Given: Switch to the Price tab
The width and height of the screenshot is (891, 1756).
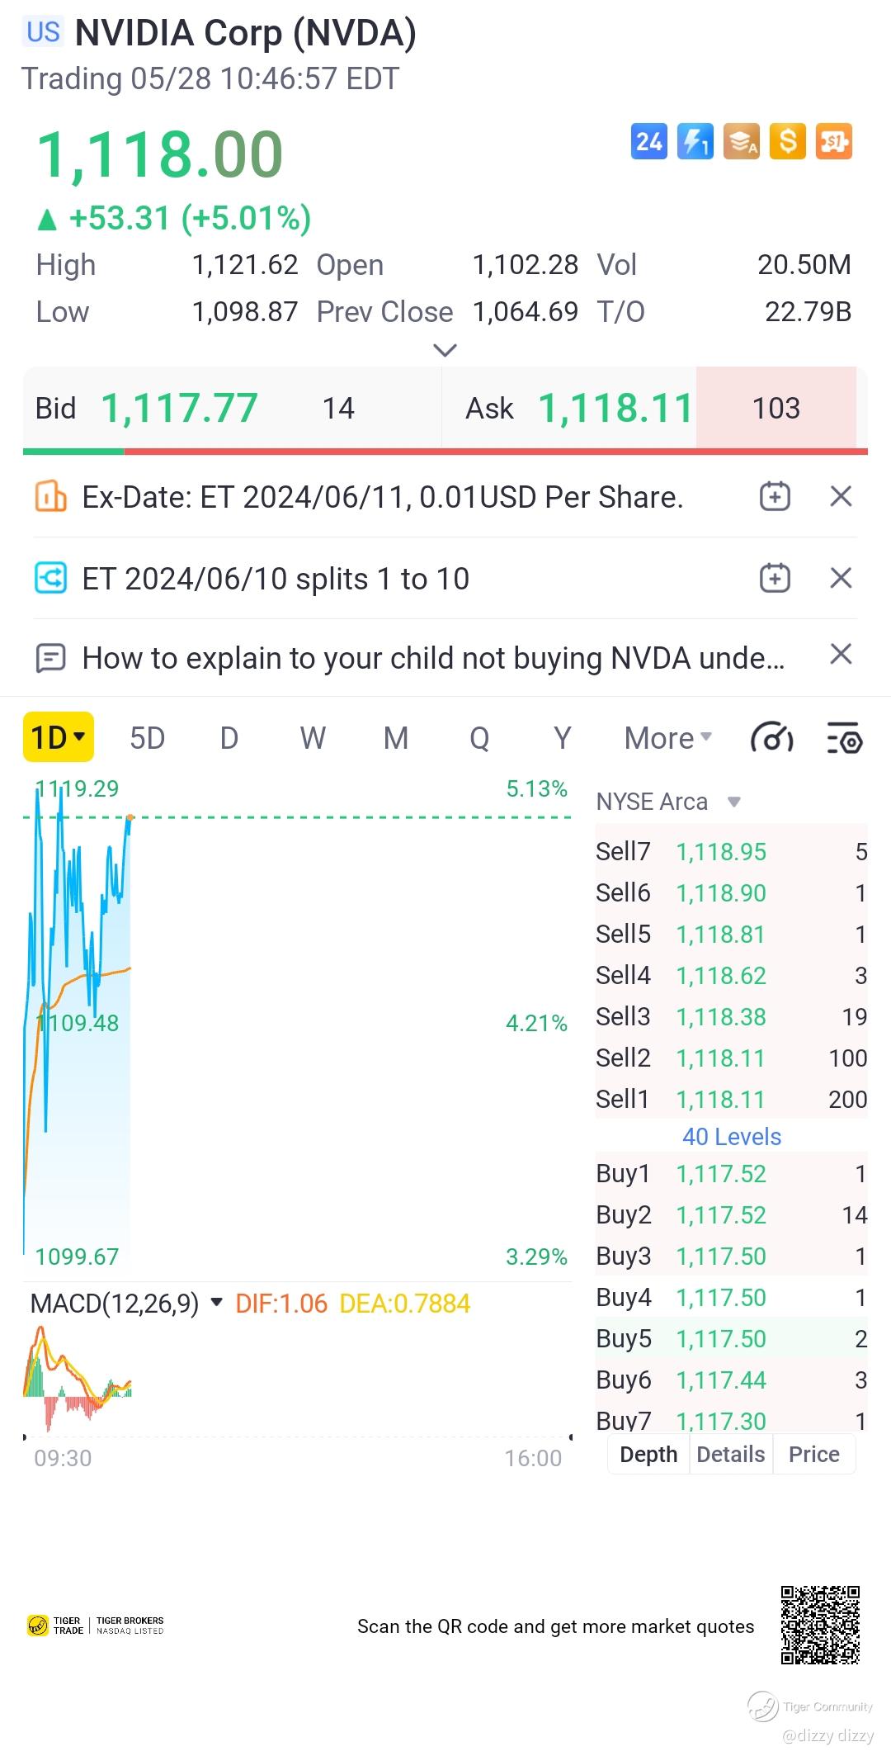Looking at the screenshot, I should 813,1454.
